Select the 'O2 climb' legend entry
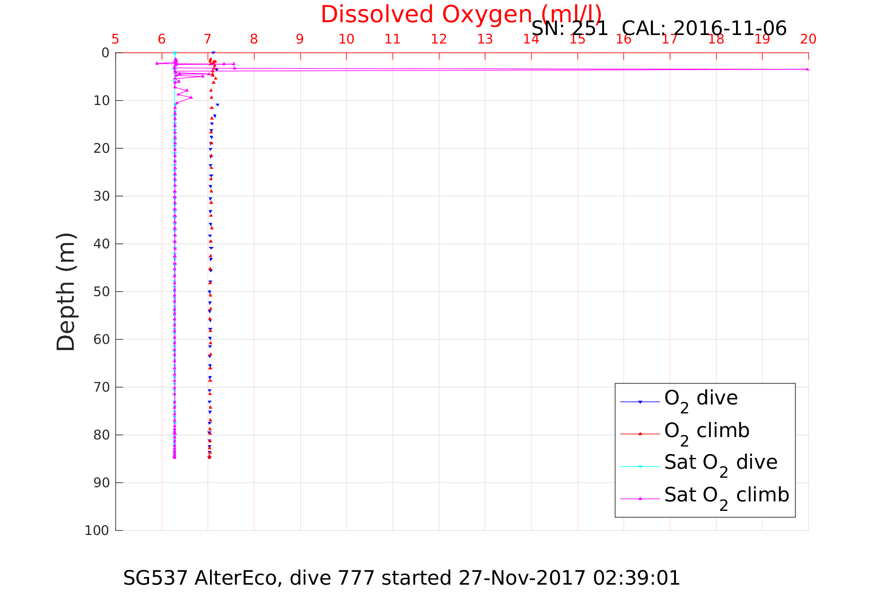 coord(707,432)
